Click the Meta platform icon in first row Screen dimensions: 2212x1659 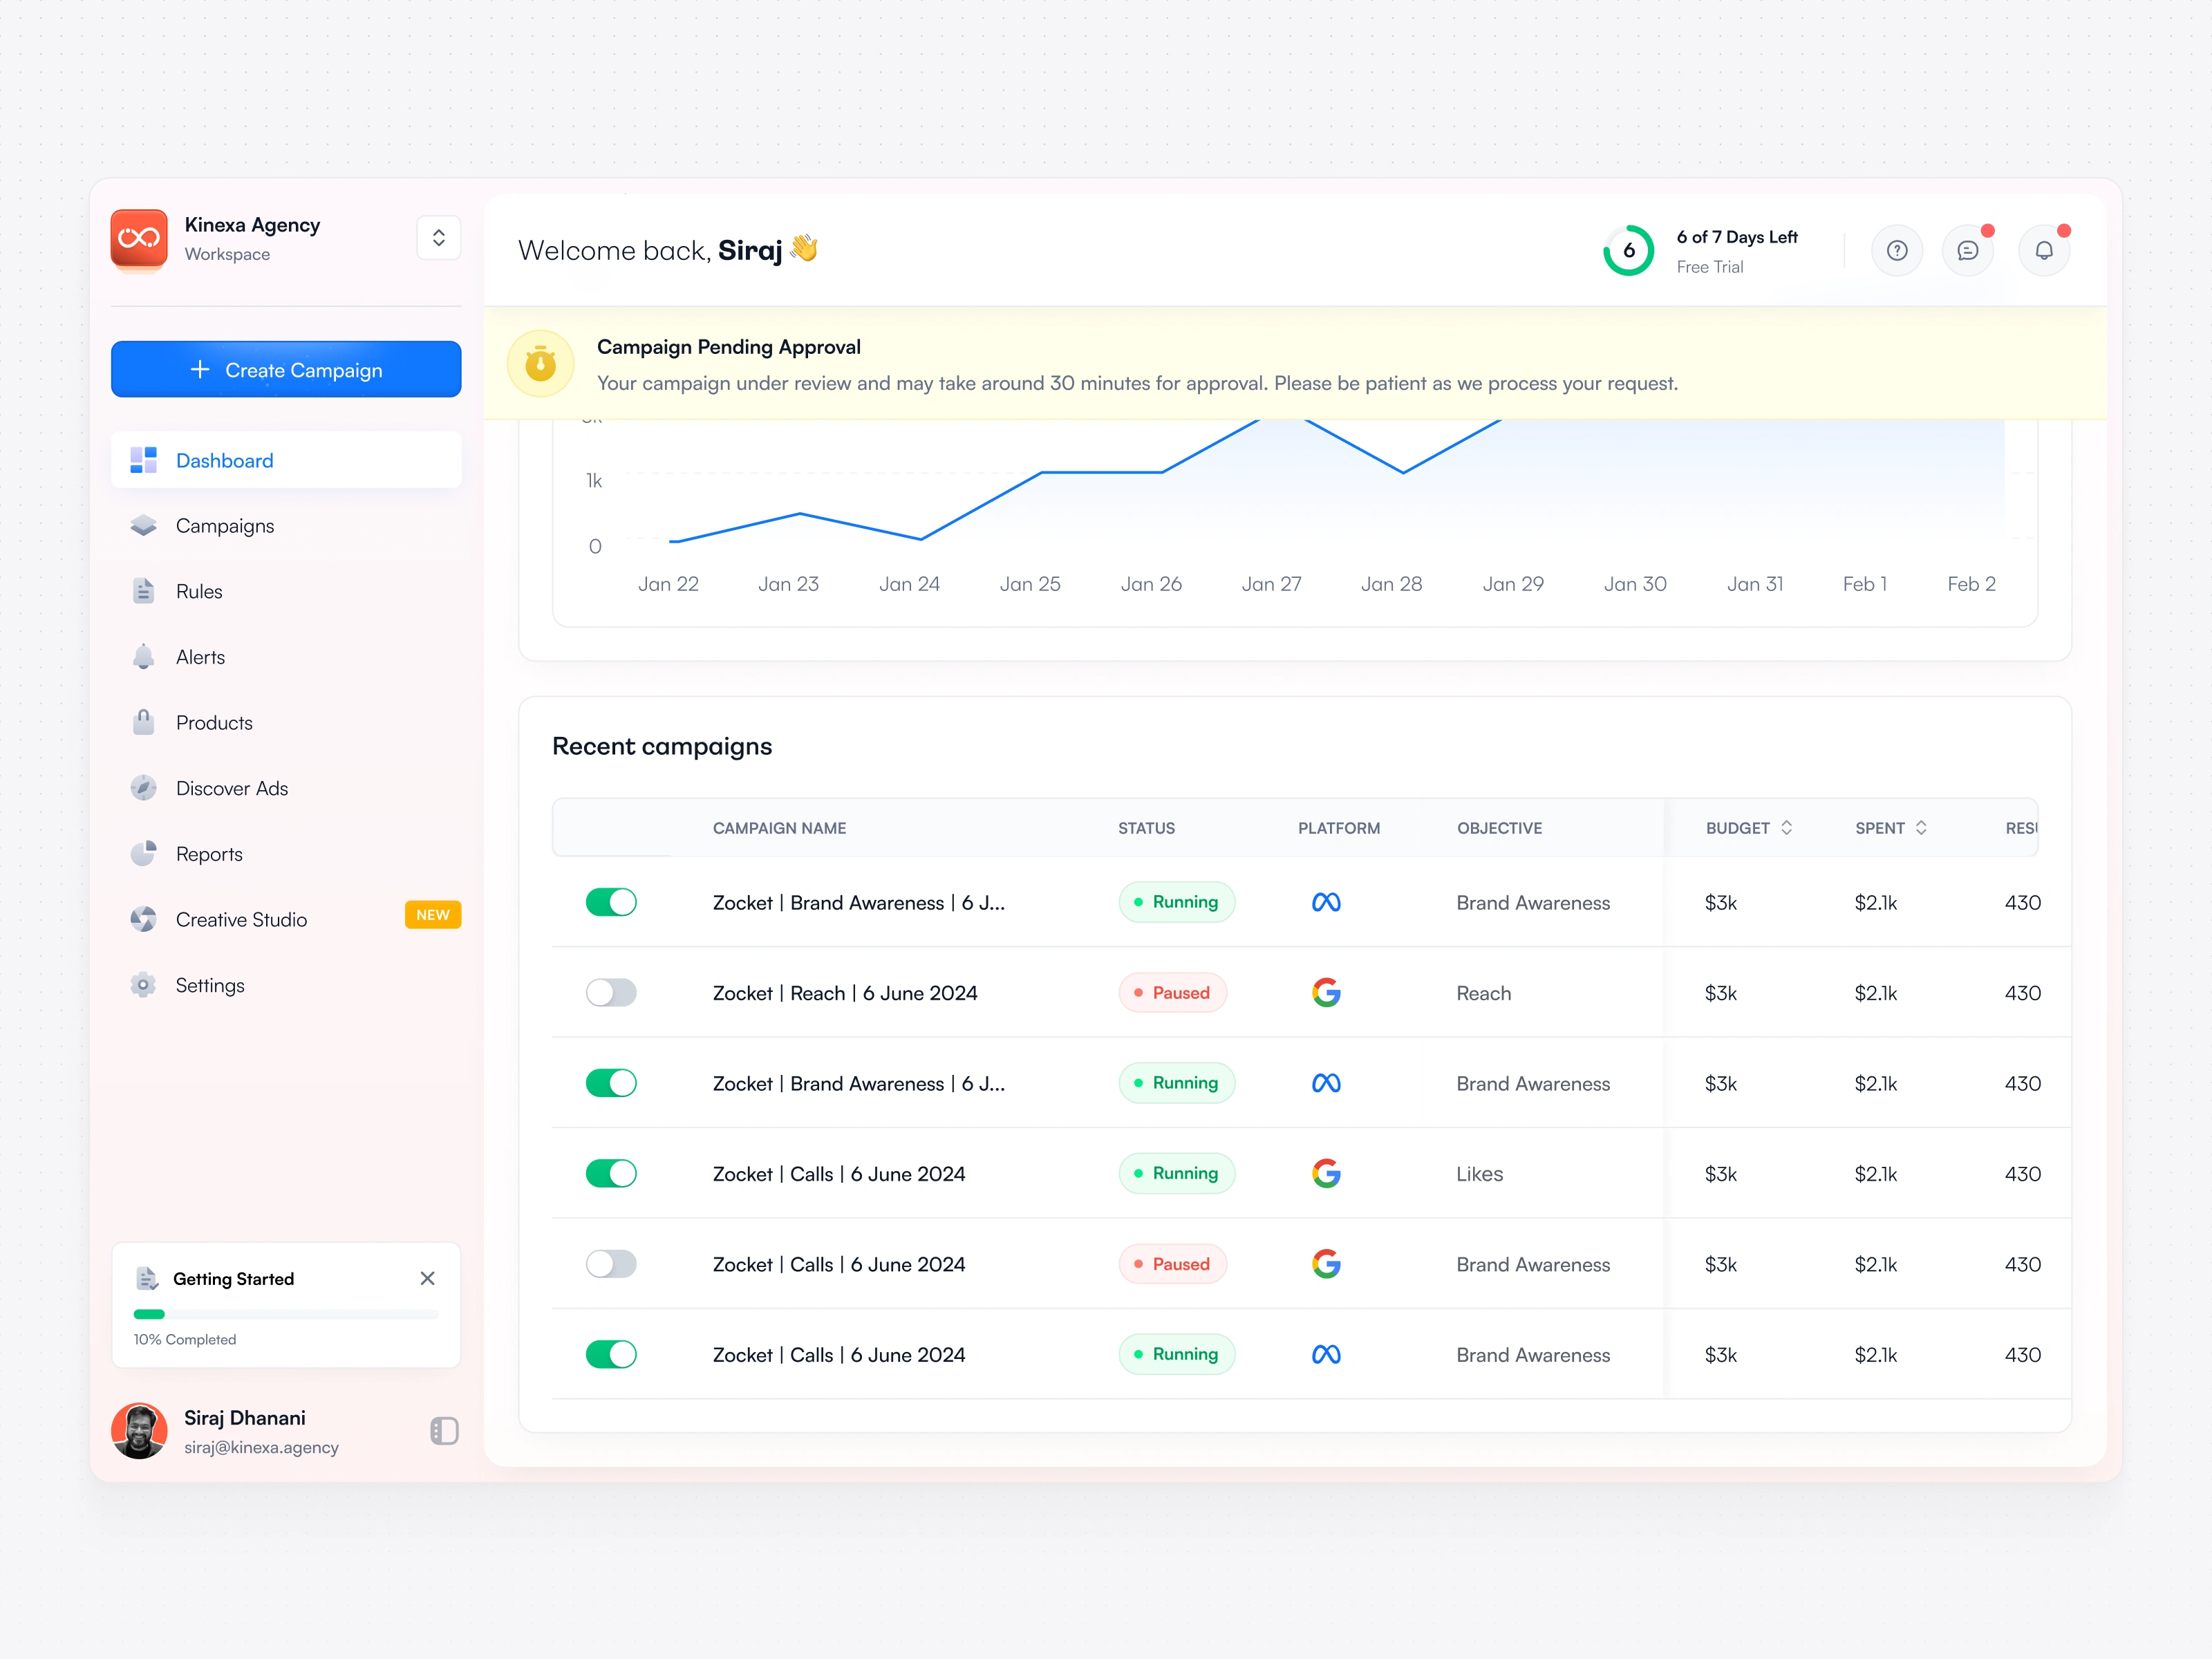[x=1325, y=902]
